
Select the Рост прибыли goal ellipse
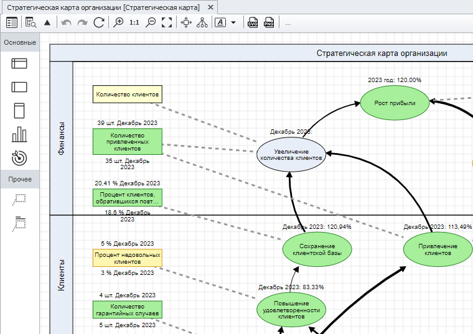tap(395, 103)
